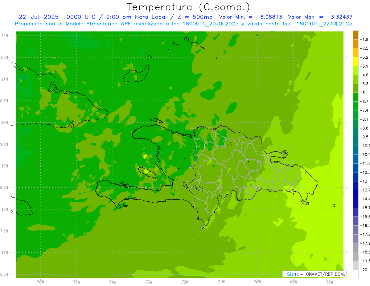Click the purple swatch between -17.2 and -17.9
The width and height of the screenshot is (370, 286).
coord(356,238)
